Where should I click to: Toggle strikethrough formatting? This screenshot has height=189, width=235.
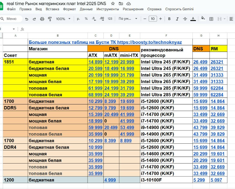coord(185,19)
